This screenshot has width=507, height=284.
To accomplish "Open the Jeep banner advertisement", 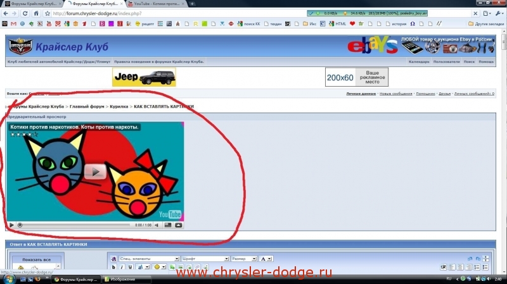I will click(x=144, y=77).
